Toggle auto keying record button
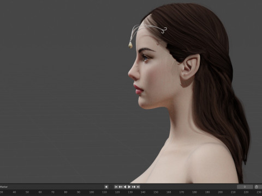This screenshot has width=262, height=196. click(106, 187)
